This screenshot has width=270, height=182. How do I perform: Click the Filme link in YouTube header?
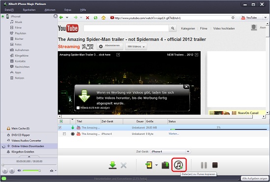click(x=204, y=29)
